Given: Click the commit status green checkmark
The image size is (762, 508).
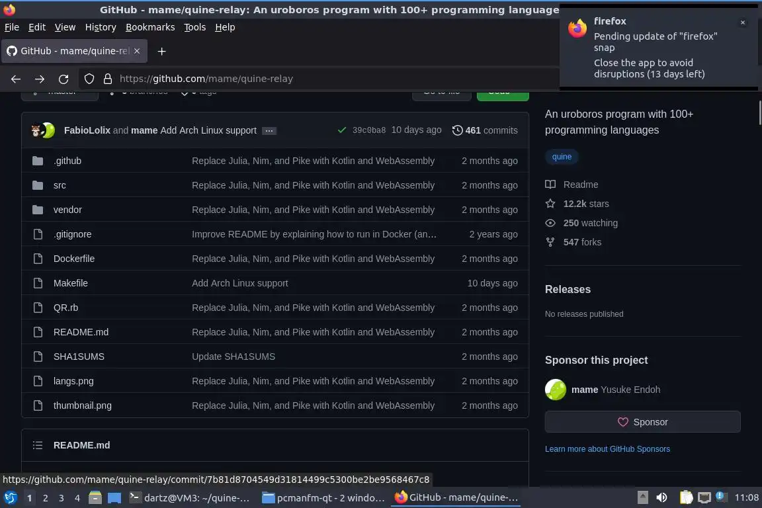Looking at the screenshot, I should (x=342, y=130).
